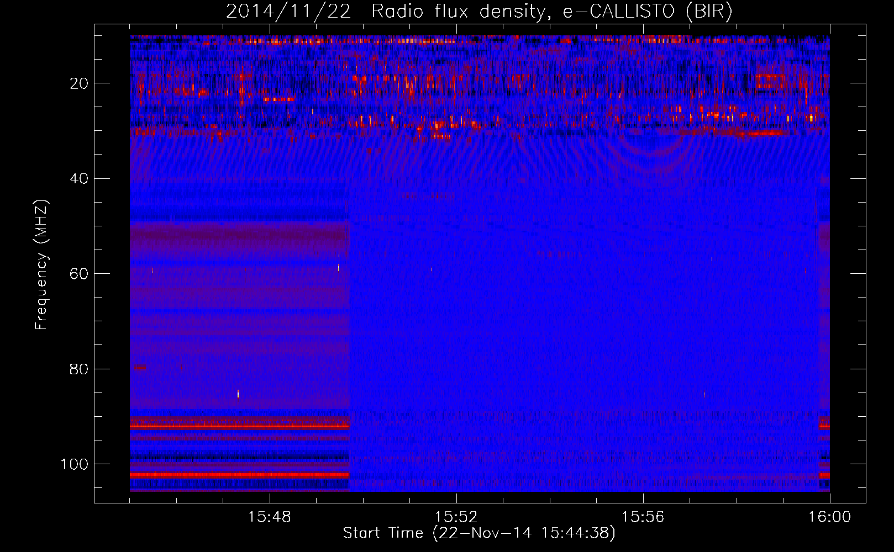Click the 100 frequency tick label

[75, 464]
